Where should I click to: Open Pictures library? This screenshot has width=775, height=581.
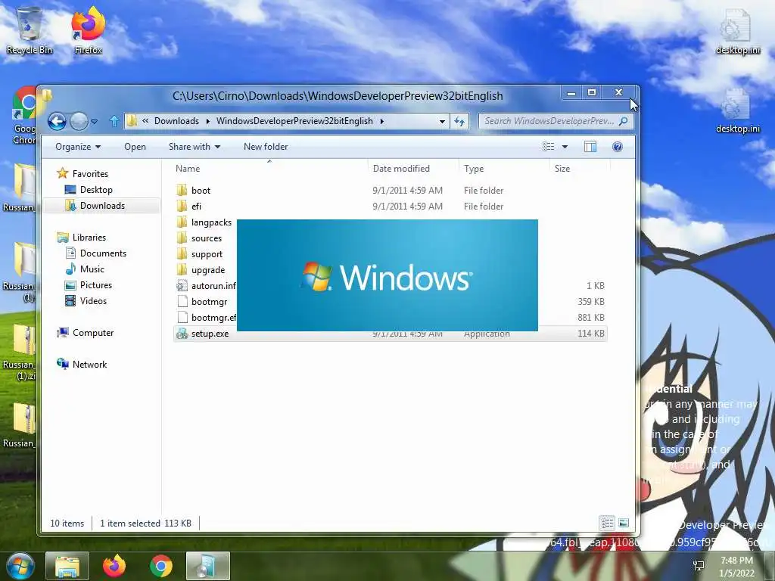(x=96, y=285)
